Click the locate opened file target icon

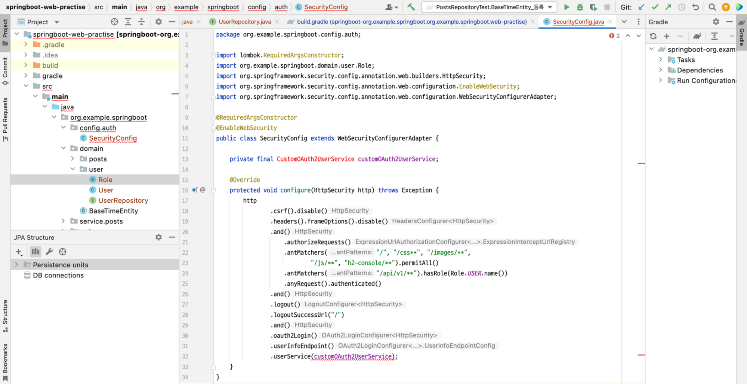[x=114, y=22]
